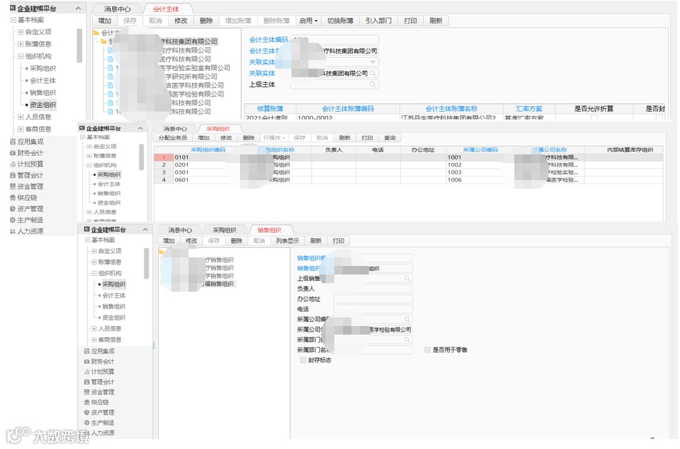The height and width of the screenshot is (449, 680).
Task: Click folder icon of 科技集团有限公司 tree node
Action: [104, 41]
